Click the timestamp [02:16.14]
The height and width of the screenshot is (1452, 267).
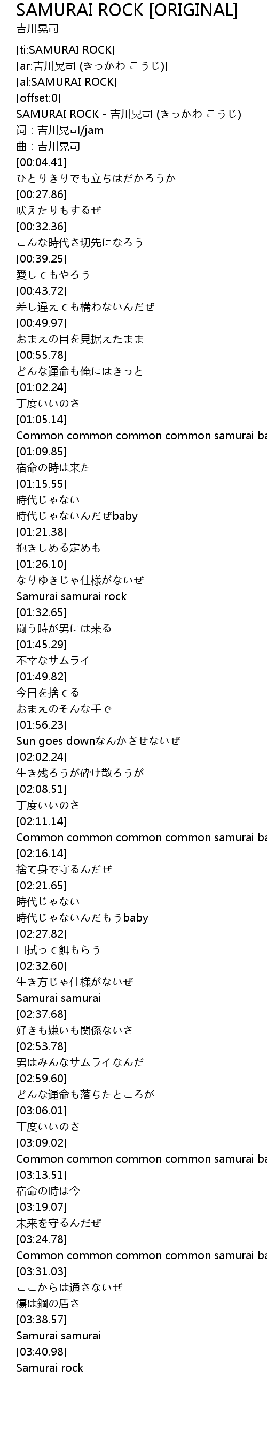tap(42, 854)
